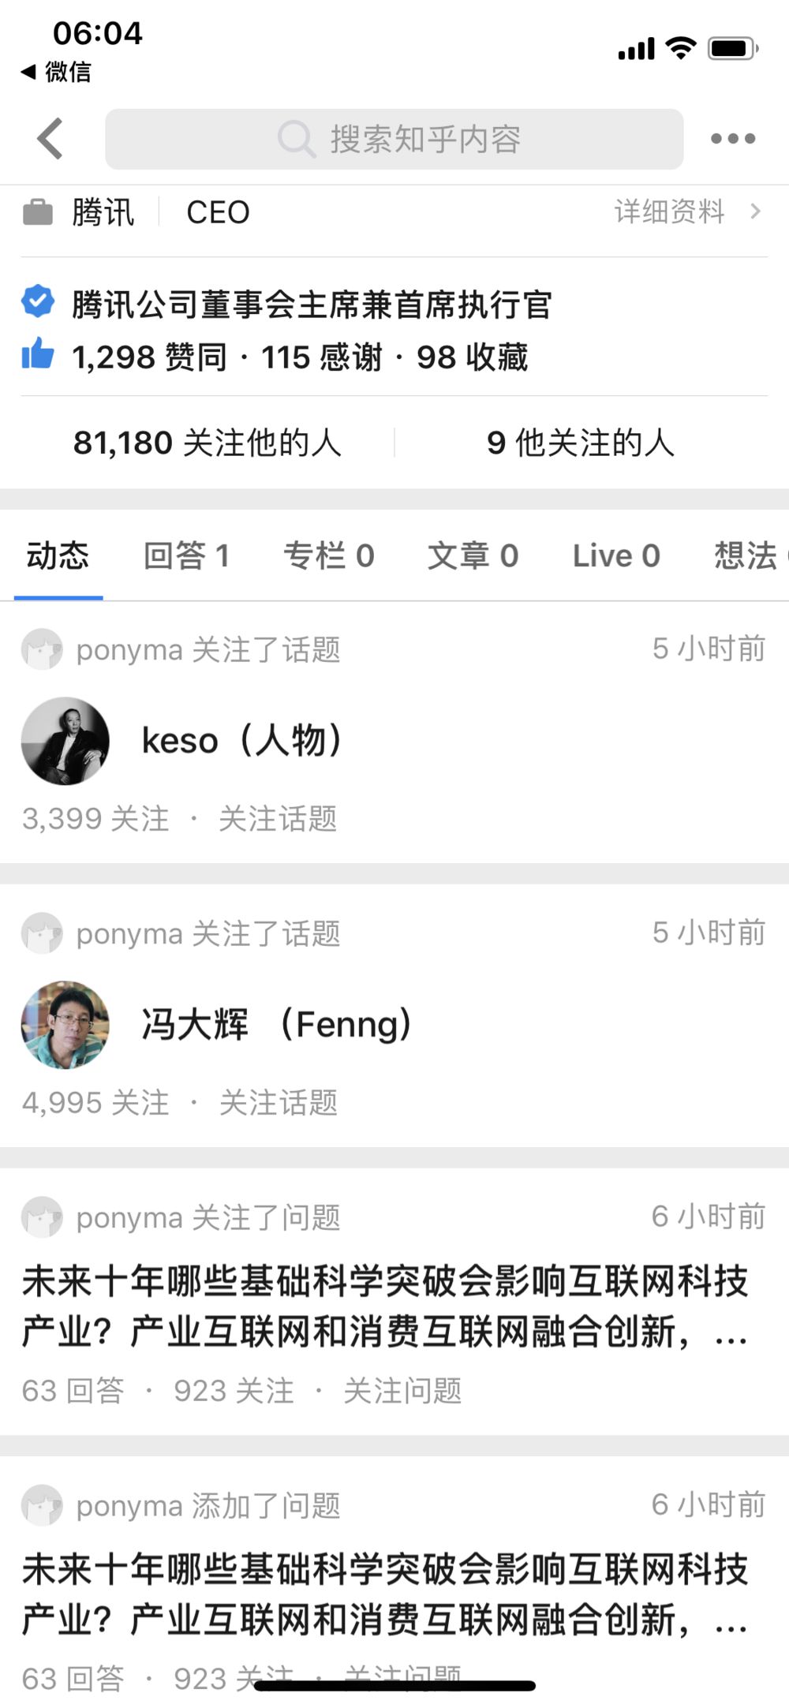The width and height of the screenshot is (789, 1708).
Task: Expand 详细资料 profile details chevron
Action: [755, 211]
